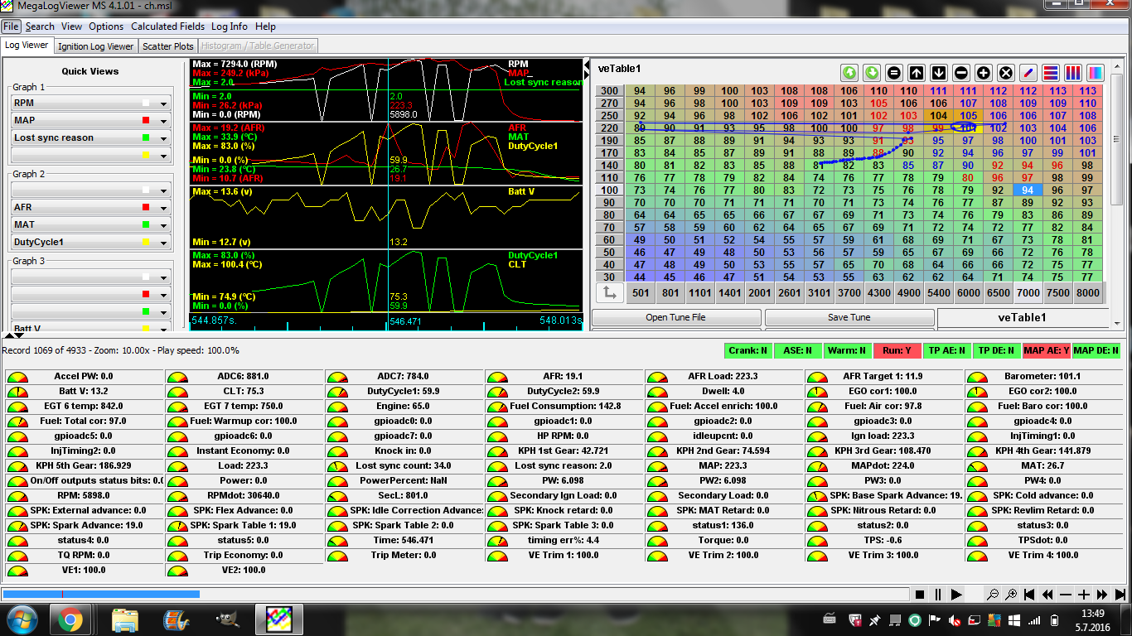Click the plus circle icon in the table toolbar
1132x636 pixels.
(984, 72)
